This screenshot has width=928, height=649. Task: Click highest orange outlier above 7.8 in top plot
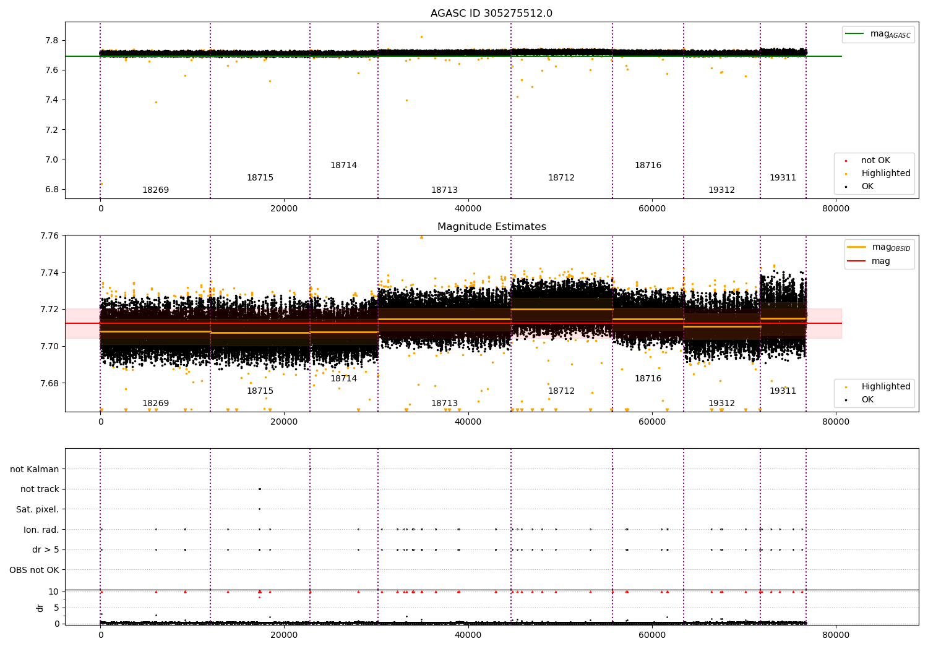click(421, 36)
